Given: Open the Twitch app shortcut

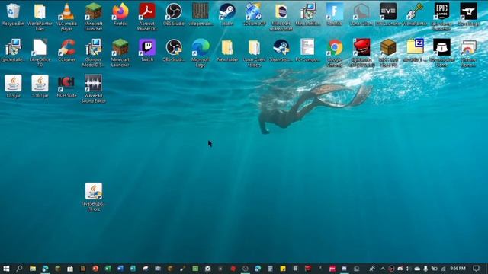Looking at the screenshot, I should (147, 51).
